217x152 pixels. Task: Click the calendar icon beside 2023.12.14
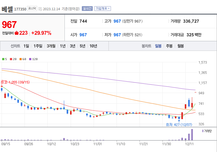(x=40, y=9)
